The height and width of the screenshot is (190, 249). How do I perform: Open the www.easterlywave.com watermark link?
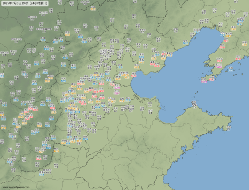[x=16, y=187]
